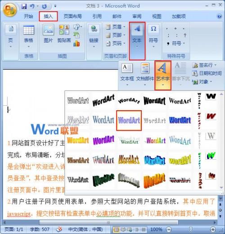Switch to Draft view
Viewport: 225px width, 234px height.
click(x=144, y=229)
